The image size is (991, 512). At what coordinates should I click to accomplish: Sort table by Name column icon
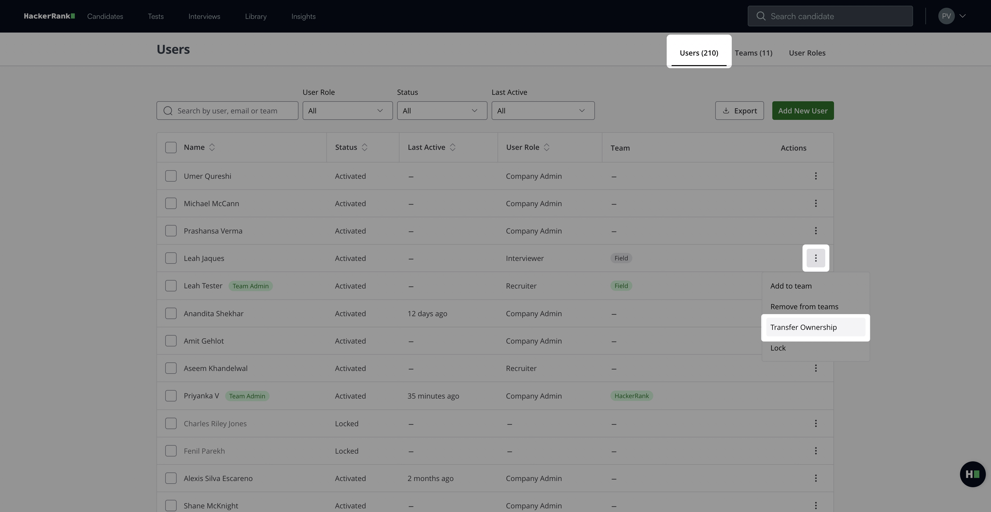point(211,148)
